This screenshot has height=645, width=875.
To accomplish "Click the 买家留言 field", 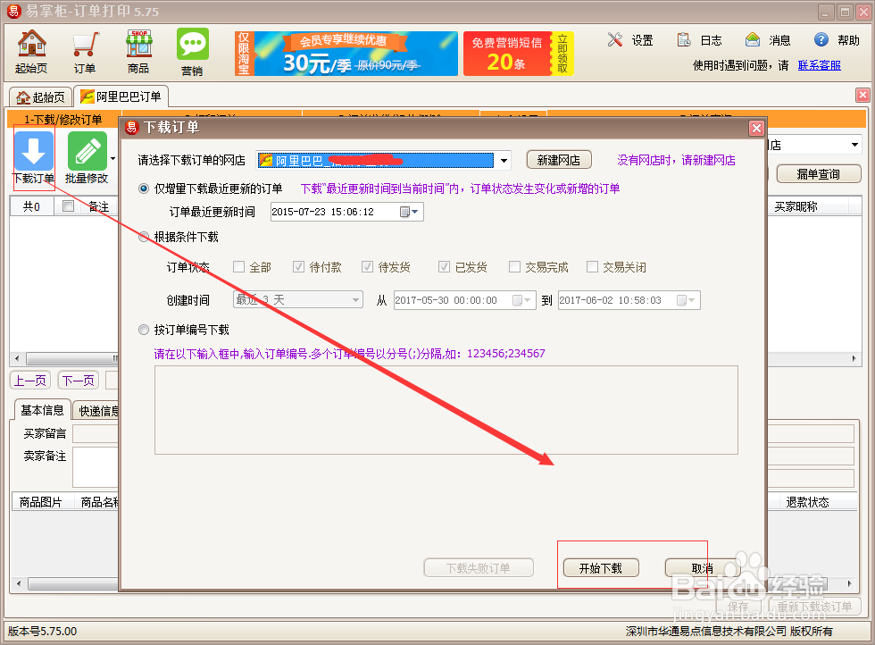I will click(96, 434).
